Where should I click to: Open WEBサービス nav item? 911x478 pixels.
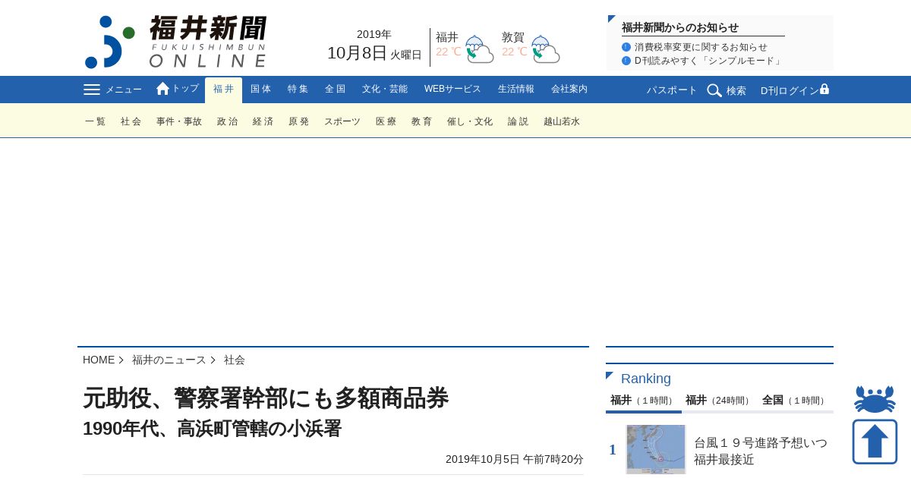point(452,90)
